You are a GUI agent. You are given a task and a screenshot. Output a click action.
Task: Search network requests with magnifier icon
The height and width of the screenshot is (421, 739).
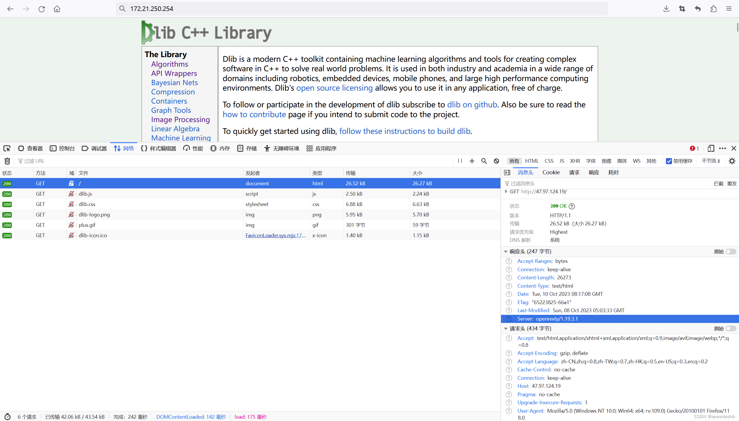coord(484,161)
